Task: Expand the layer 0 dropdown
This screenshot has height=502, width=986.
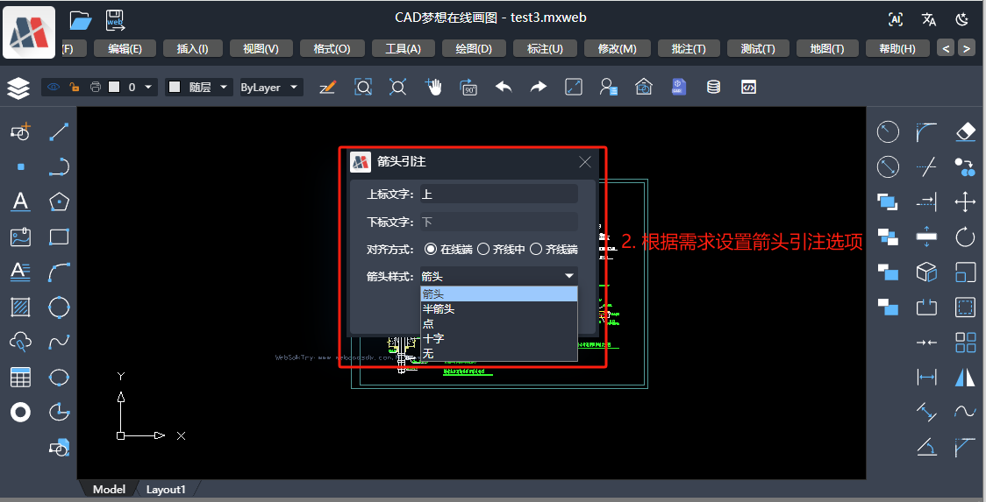Action: [148, 87]
